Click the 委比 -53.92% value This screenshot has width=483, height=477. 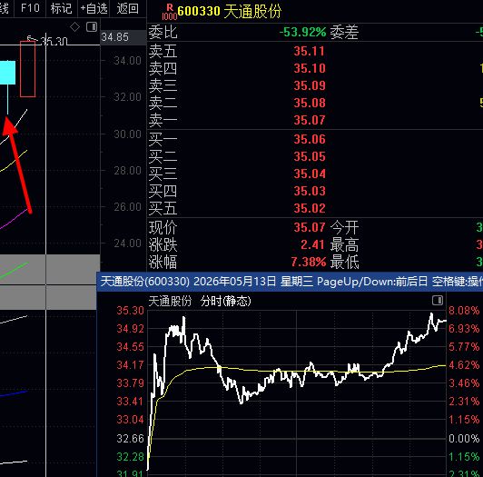pos(302,32)
